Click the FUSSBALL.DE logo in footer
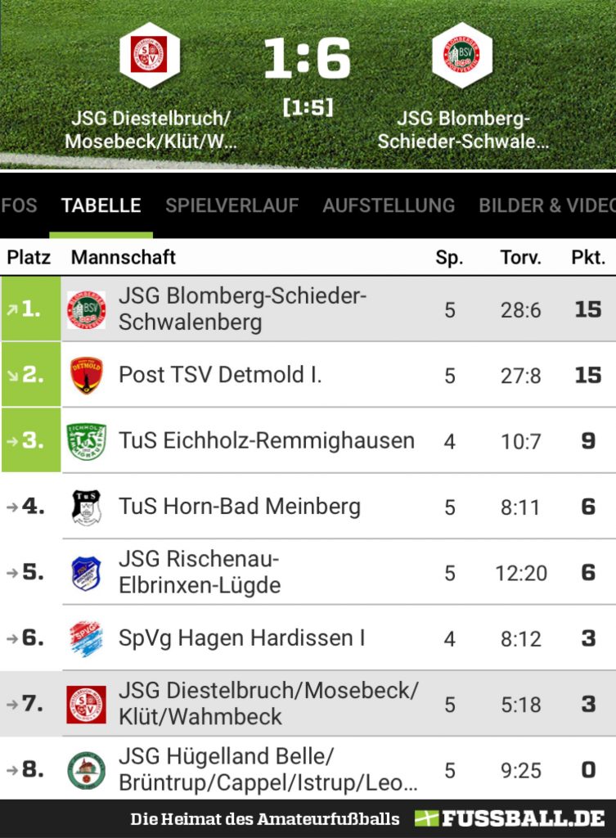 [510, 818]
